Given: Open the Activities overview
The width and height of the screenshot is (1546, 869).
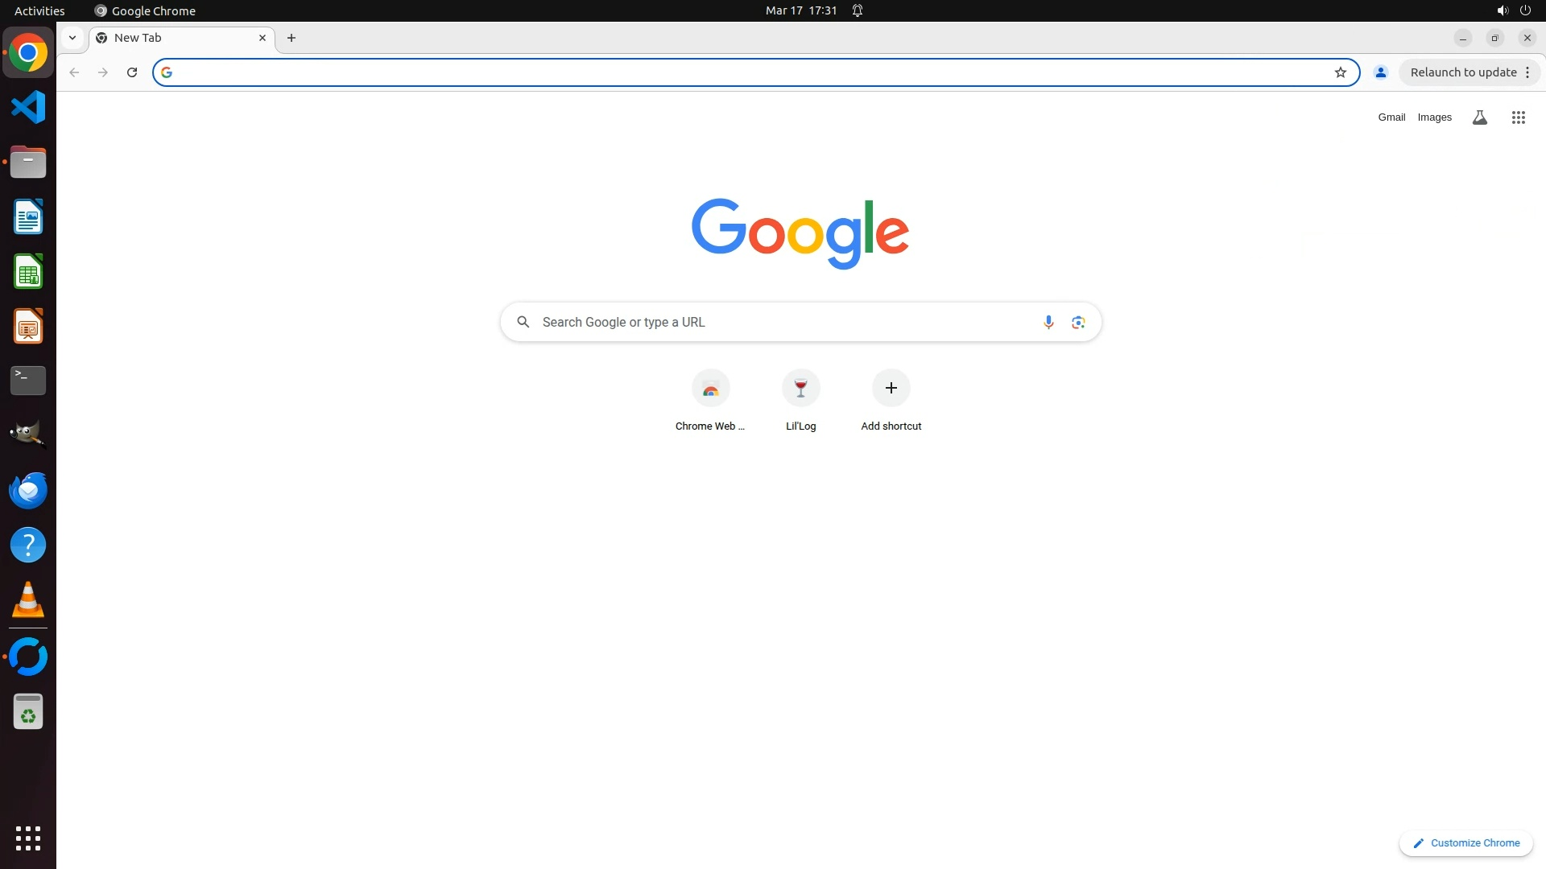Looking at the screenshot, I should [39, 10].
